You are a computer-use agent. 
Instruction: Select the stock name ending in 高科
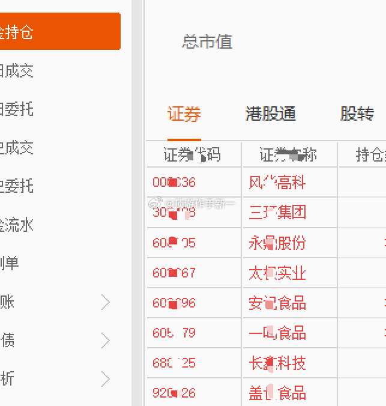tap(277, 183)
